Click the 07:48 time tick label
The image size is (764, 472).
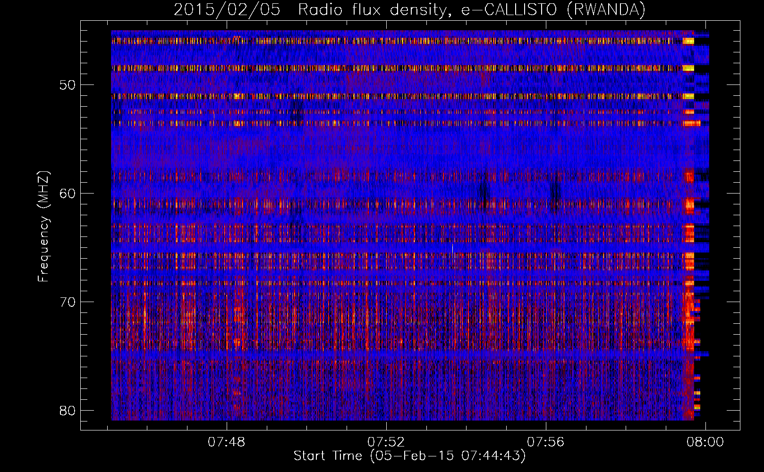tap(227, 442)
